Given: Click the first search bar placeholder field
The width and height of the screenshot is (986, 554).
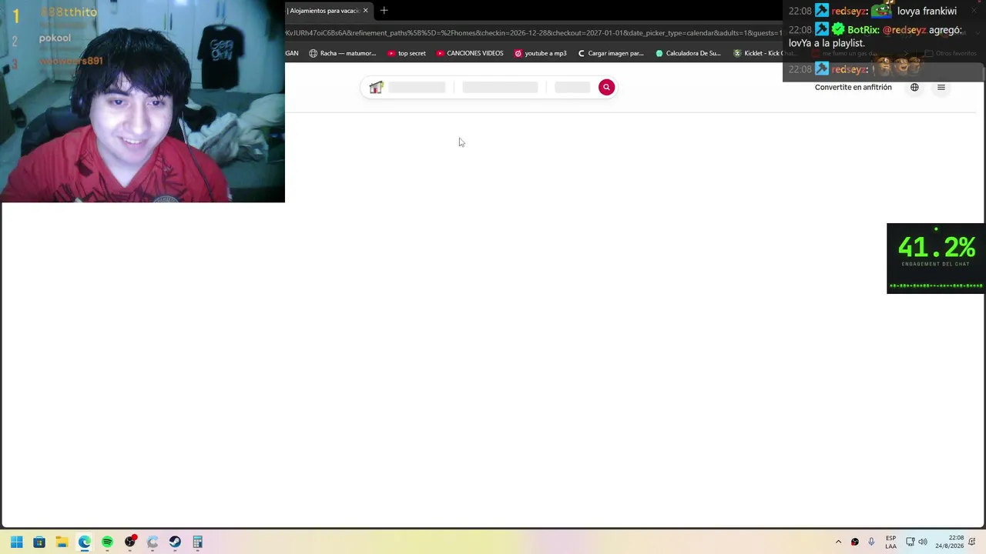Looking at the screenshot, I should [417, 88].
